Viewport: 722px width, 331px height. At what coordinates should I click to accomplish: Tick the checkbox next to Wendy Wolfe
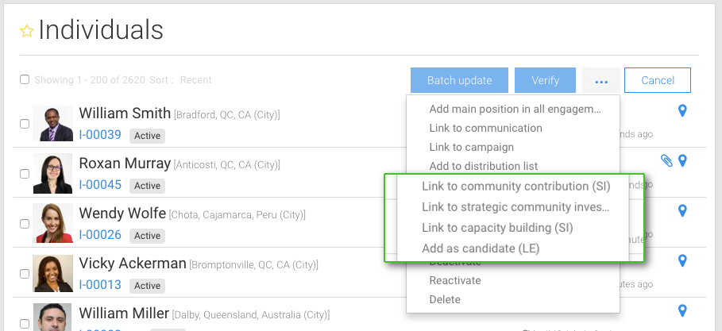click(25, 224)
